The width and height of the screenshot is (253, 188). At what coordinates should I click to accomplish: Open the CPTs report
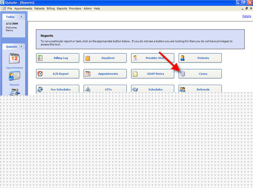click(105, 89)
